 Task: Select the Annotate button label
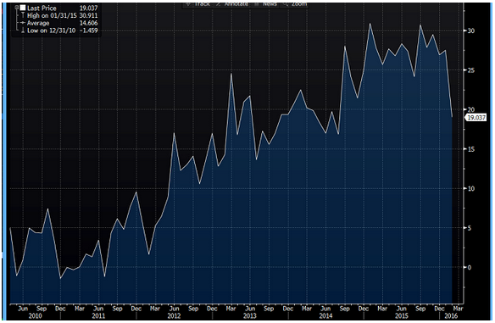coord(236,4)
